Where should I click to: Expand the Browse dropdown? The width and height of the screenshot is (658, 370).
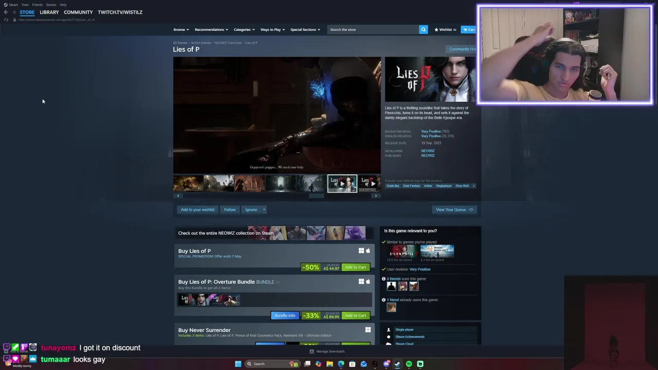click(x=181, y=29)
